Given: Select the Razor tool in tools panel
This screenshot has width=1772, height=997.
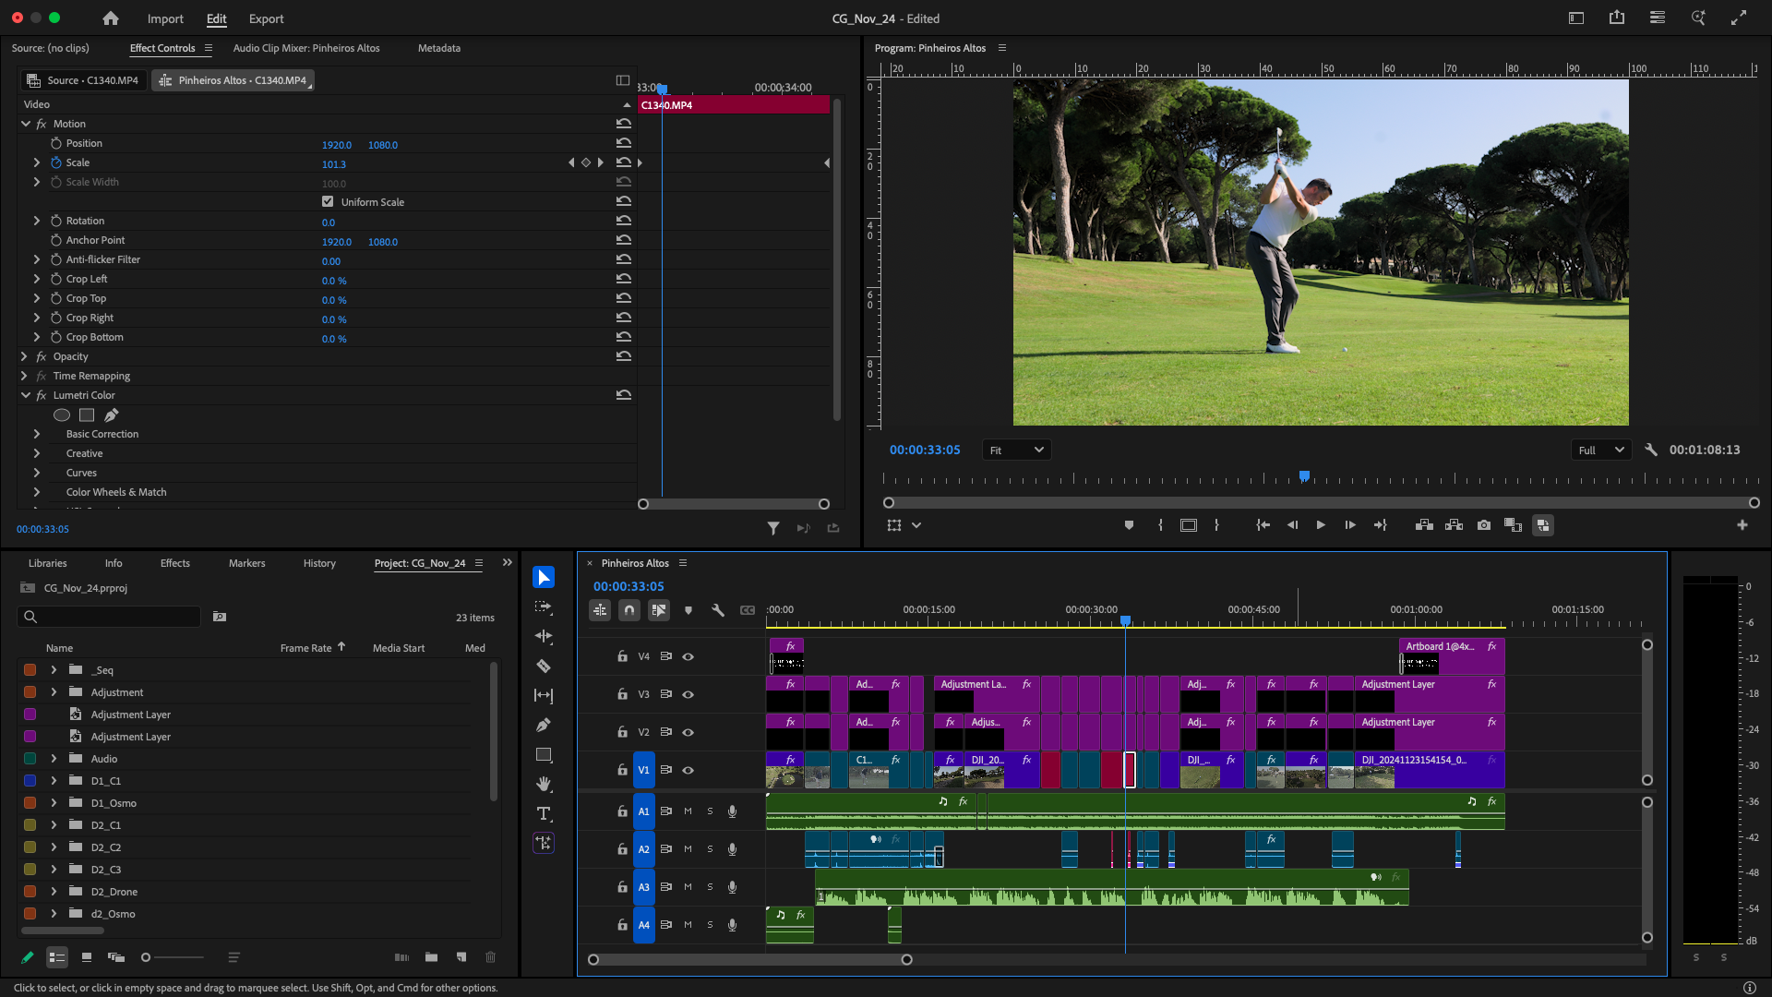Looking at the screenshot, I should [x=544, y=667].
